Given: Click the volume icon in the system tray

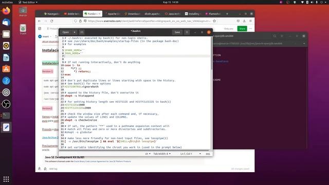Looking at the screenshot, I should coord(312,2).
